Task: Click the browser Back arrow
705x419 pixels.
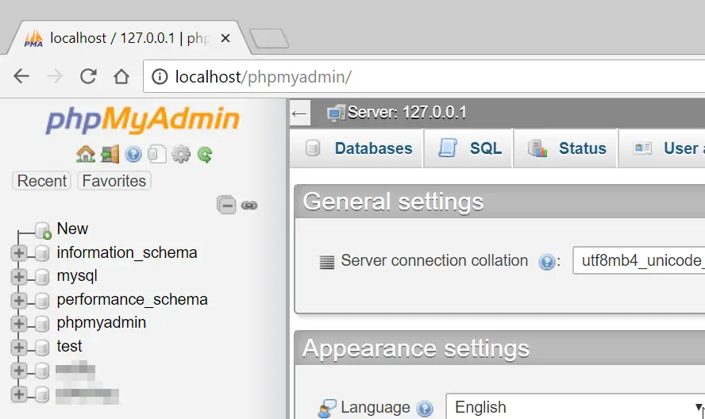Action: (21, 76)
